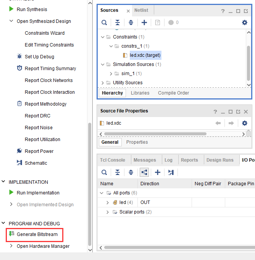Collapse All ports group
Screen dimensions: 255x260
pyautogui.click(x=102, y=193)
